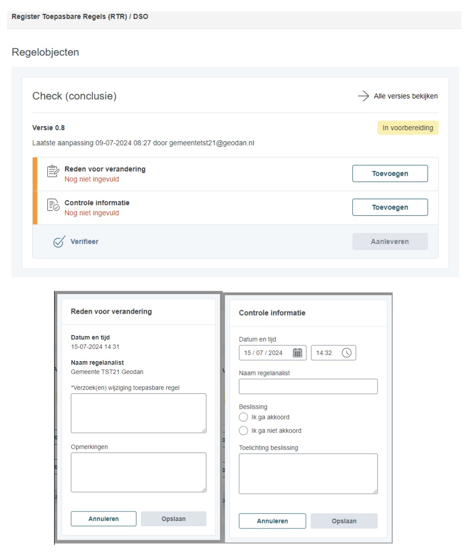Open the calendar date picker icon
The width and height of the screenshot is (469, 554).
point(297,353)
